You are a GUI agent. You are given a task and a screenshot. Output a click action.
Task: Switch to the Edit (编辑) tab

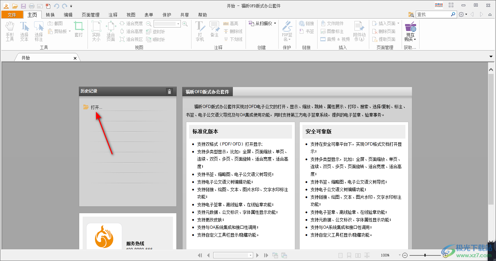click(x=68, y=15)
